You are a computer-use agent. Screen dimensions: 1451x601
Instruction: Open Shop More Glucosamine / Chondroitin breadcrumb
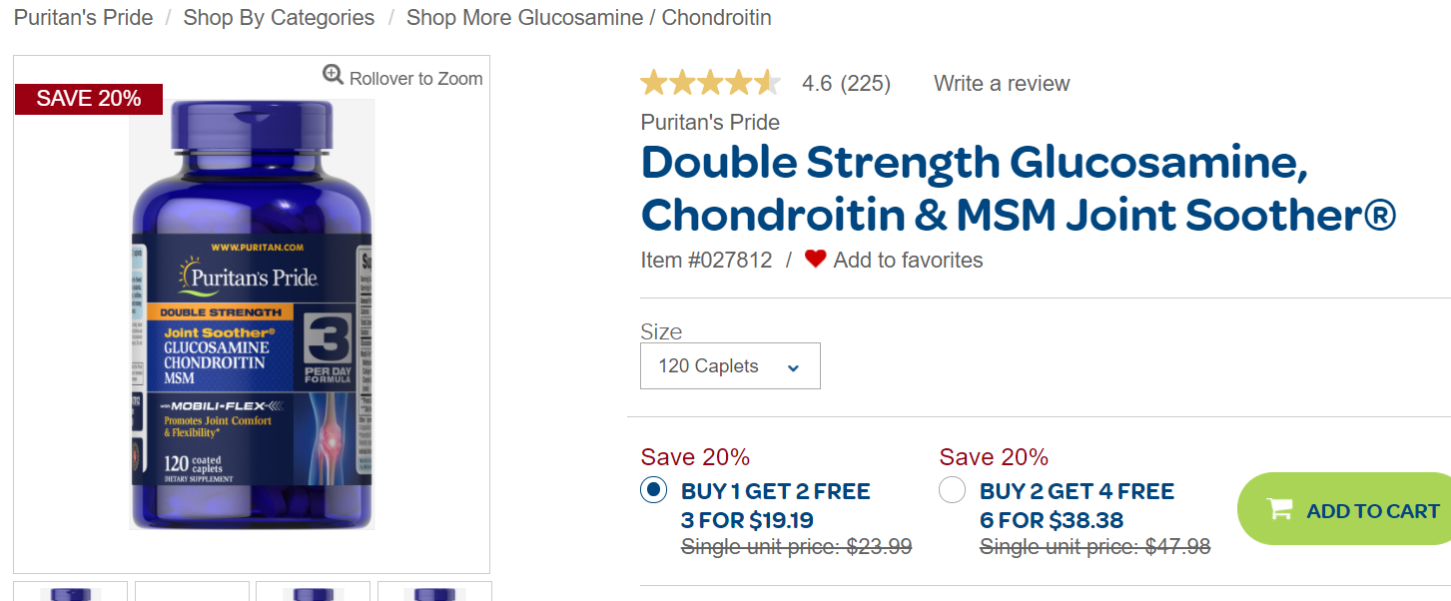[588, 18]
